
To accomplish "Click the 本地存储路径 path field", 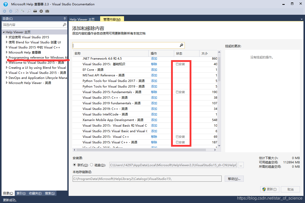I will point(147,179).
